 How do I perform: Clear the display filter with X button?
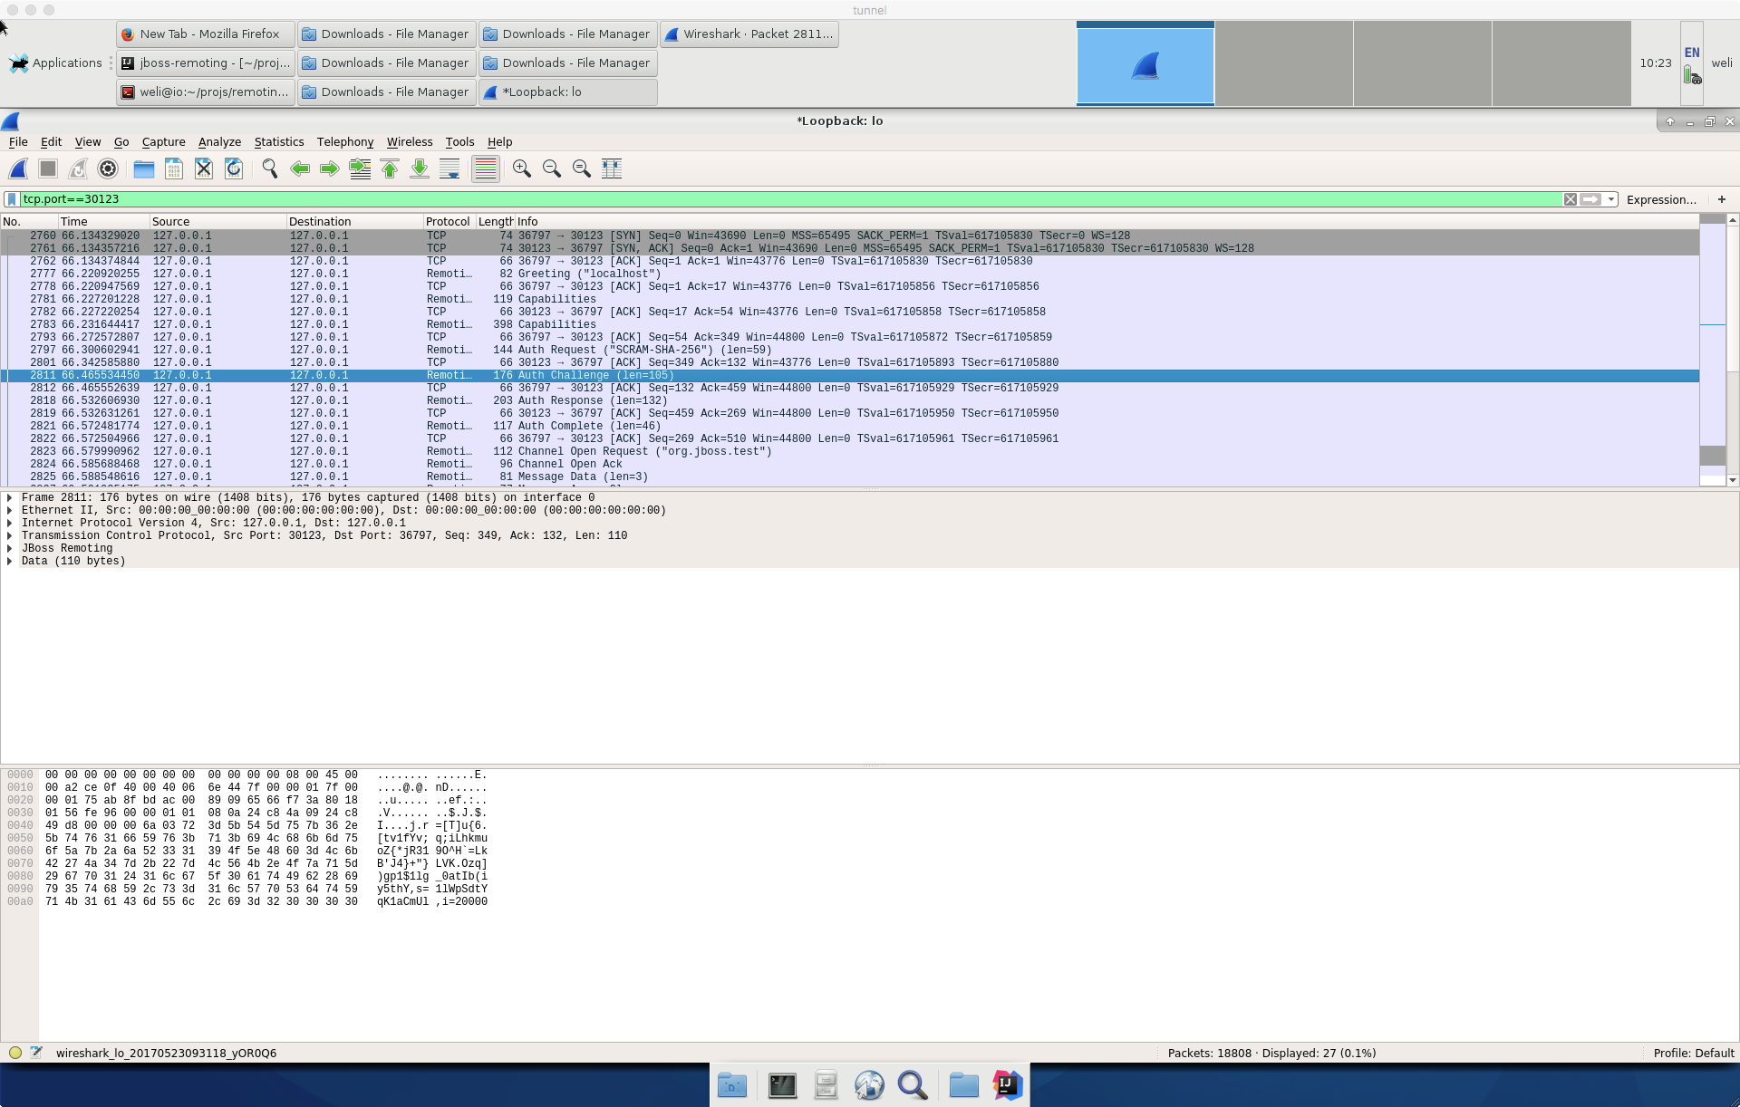pos(1571,199)
